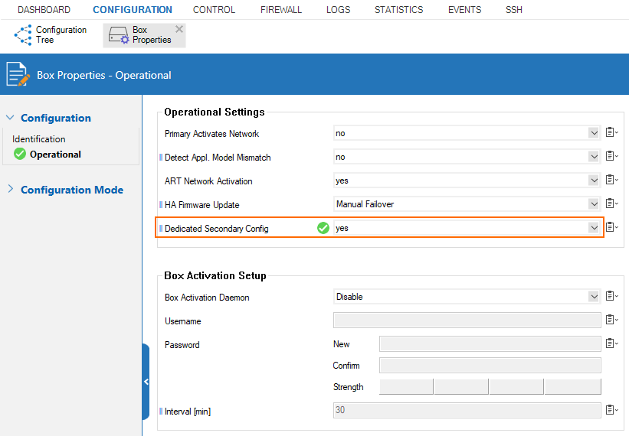
Task: Select Operational in the sidebar
Action: (x=55, y=155)
